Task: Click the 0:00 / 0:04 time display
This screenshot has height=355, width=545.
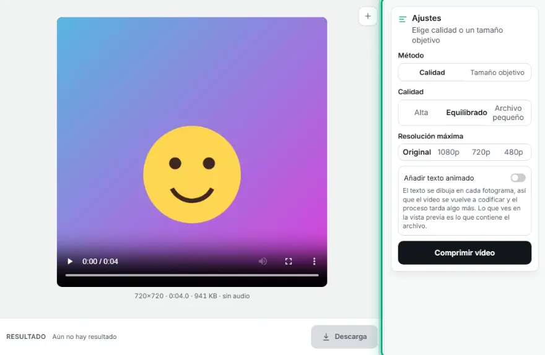Action: pyautogui.click(x=100, y=262)
